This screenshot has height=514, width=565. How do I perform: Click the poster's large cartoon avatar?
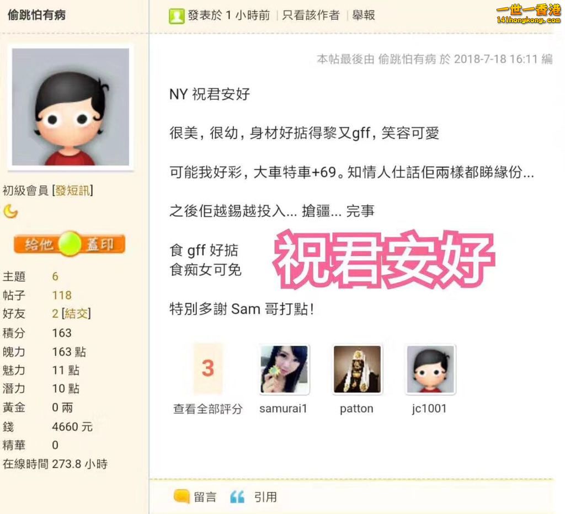tap(70, 107)
